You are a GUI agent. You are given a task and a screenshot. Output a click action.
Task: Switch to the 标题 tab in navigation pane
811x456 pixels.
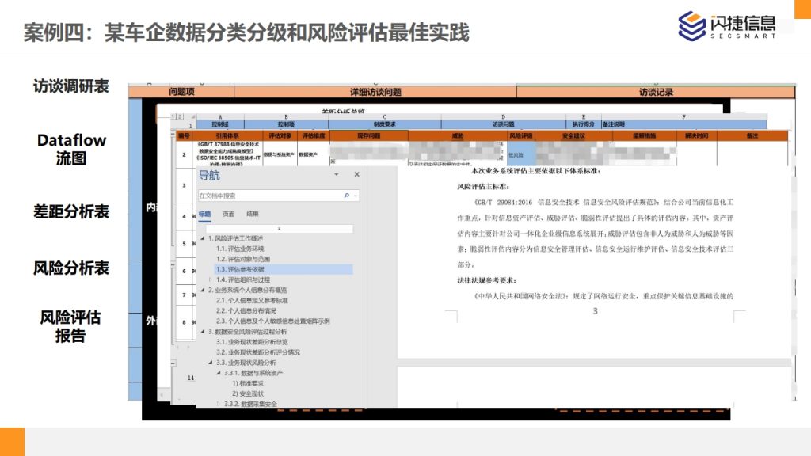(x=205, y=214)
